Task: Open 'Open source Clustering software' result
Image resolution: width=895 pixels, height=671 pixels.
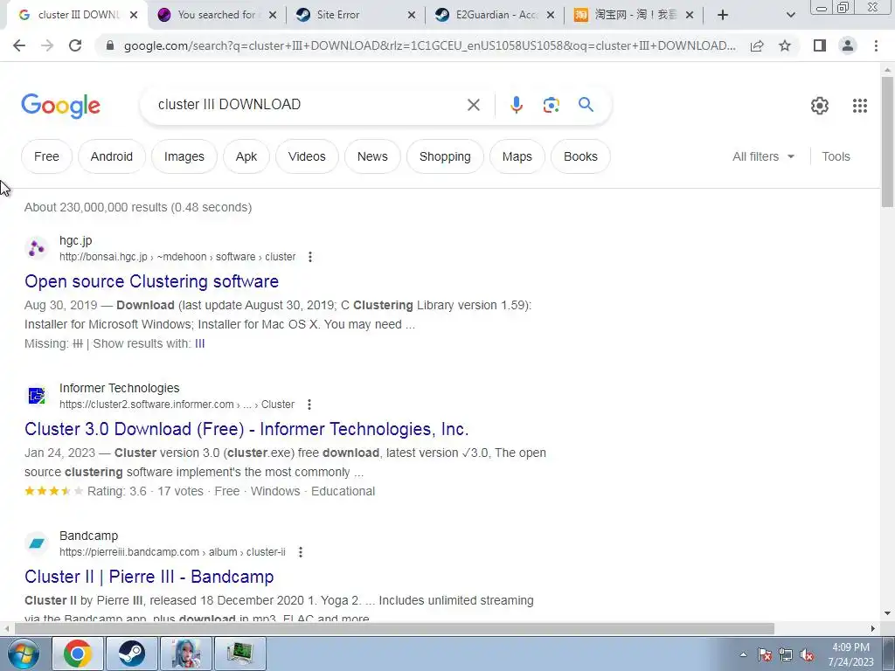Action: pyautogui.click(x=152, y=281)
